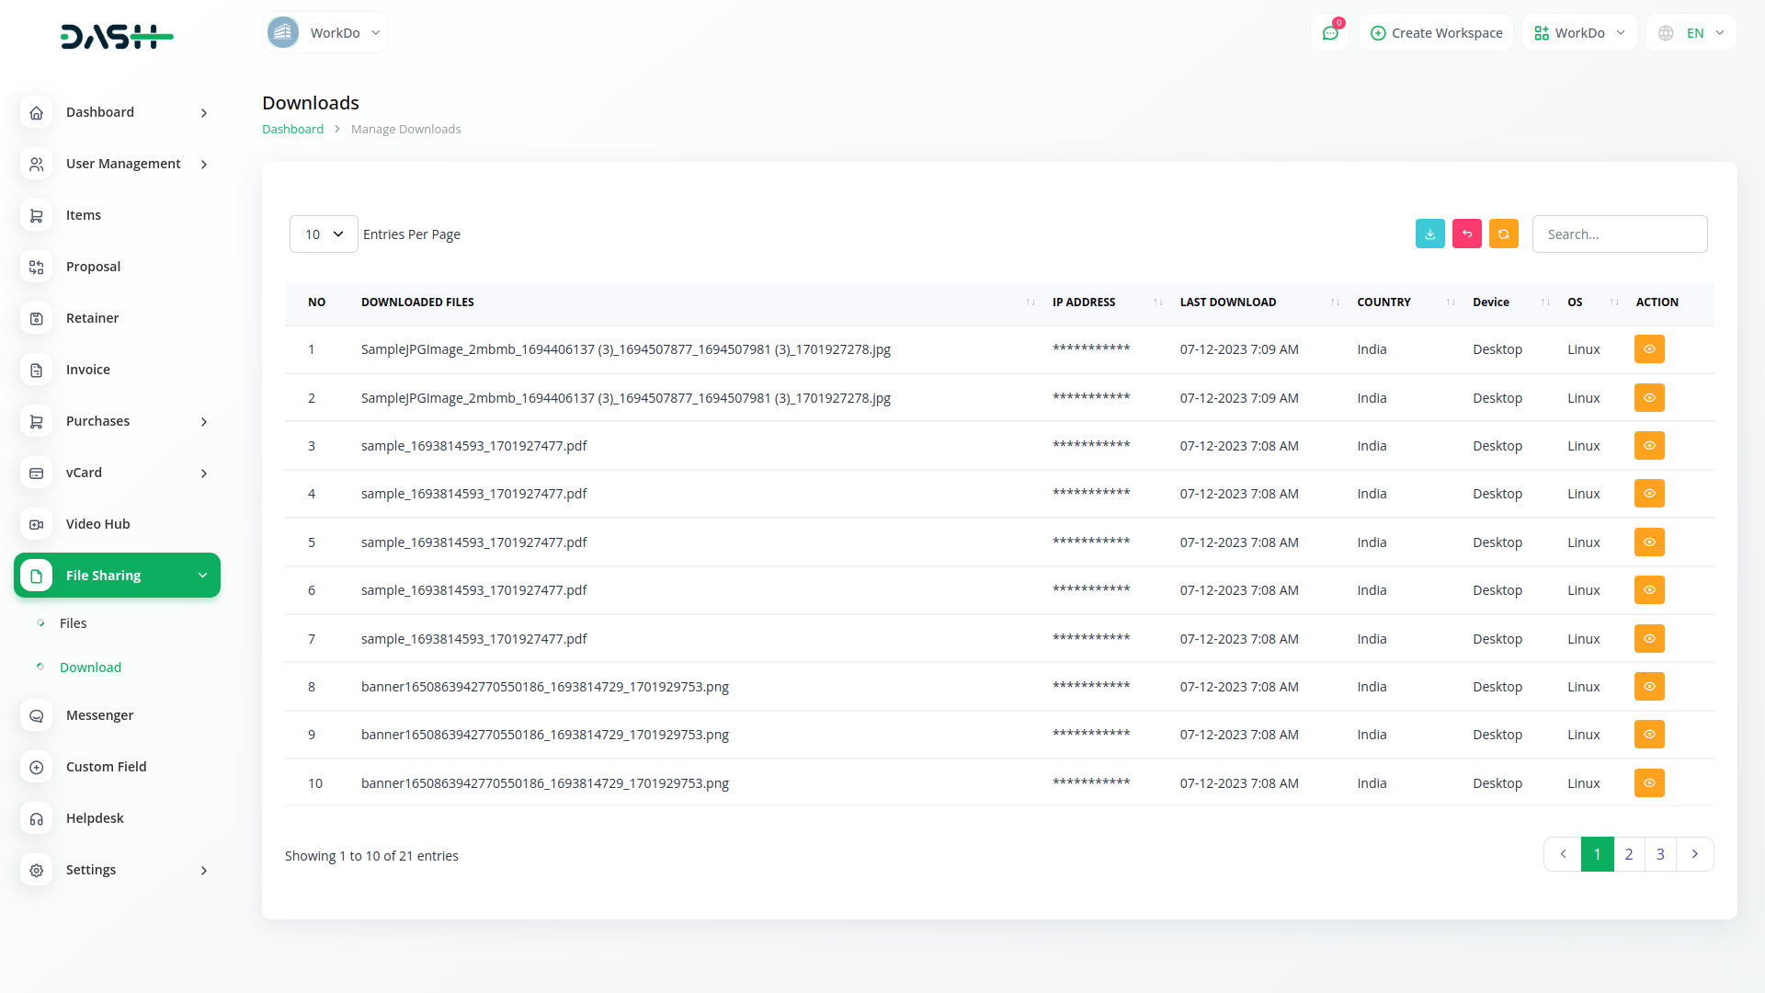Go to pagination page 2
This screenshot has width=1765, height=993.
coord(1628,854)
